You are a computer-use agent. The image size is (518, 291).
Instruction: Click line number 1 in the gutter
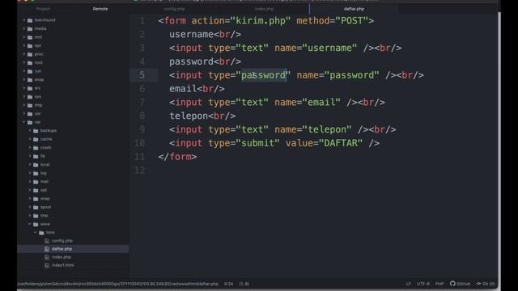pos(142,21)
